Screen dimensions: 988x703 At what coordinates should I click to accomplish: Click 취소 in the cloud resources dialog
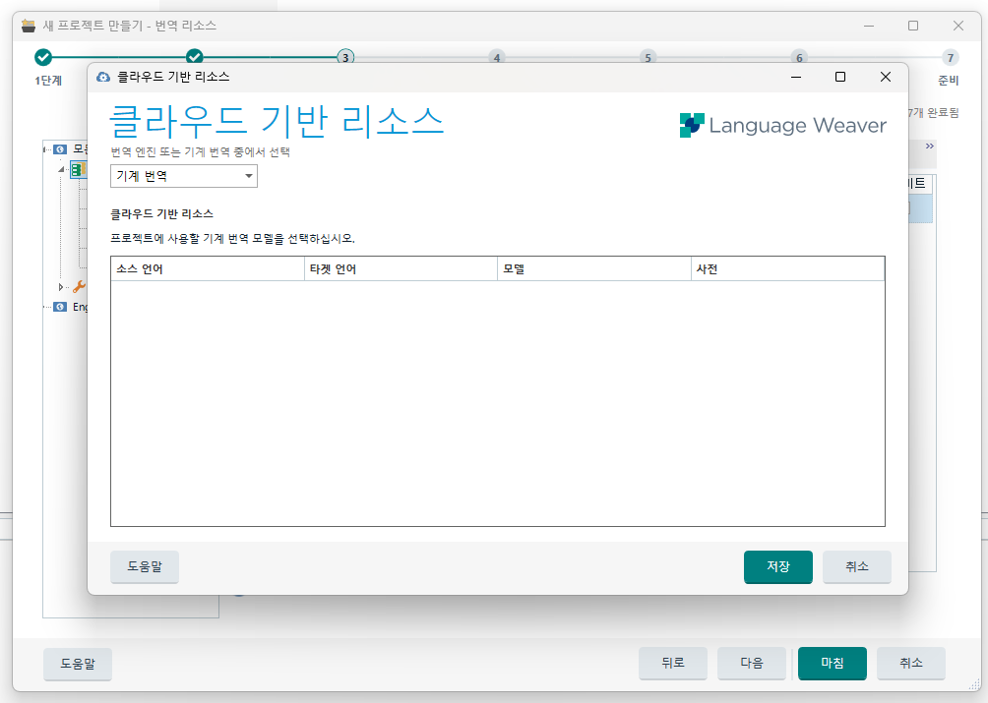tap(856, 567)
